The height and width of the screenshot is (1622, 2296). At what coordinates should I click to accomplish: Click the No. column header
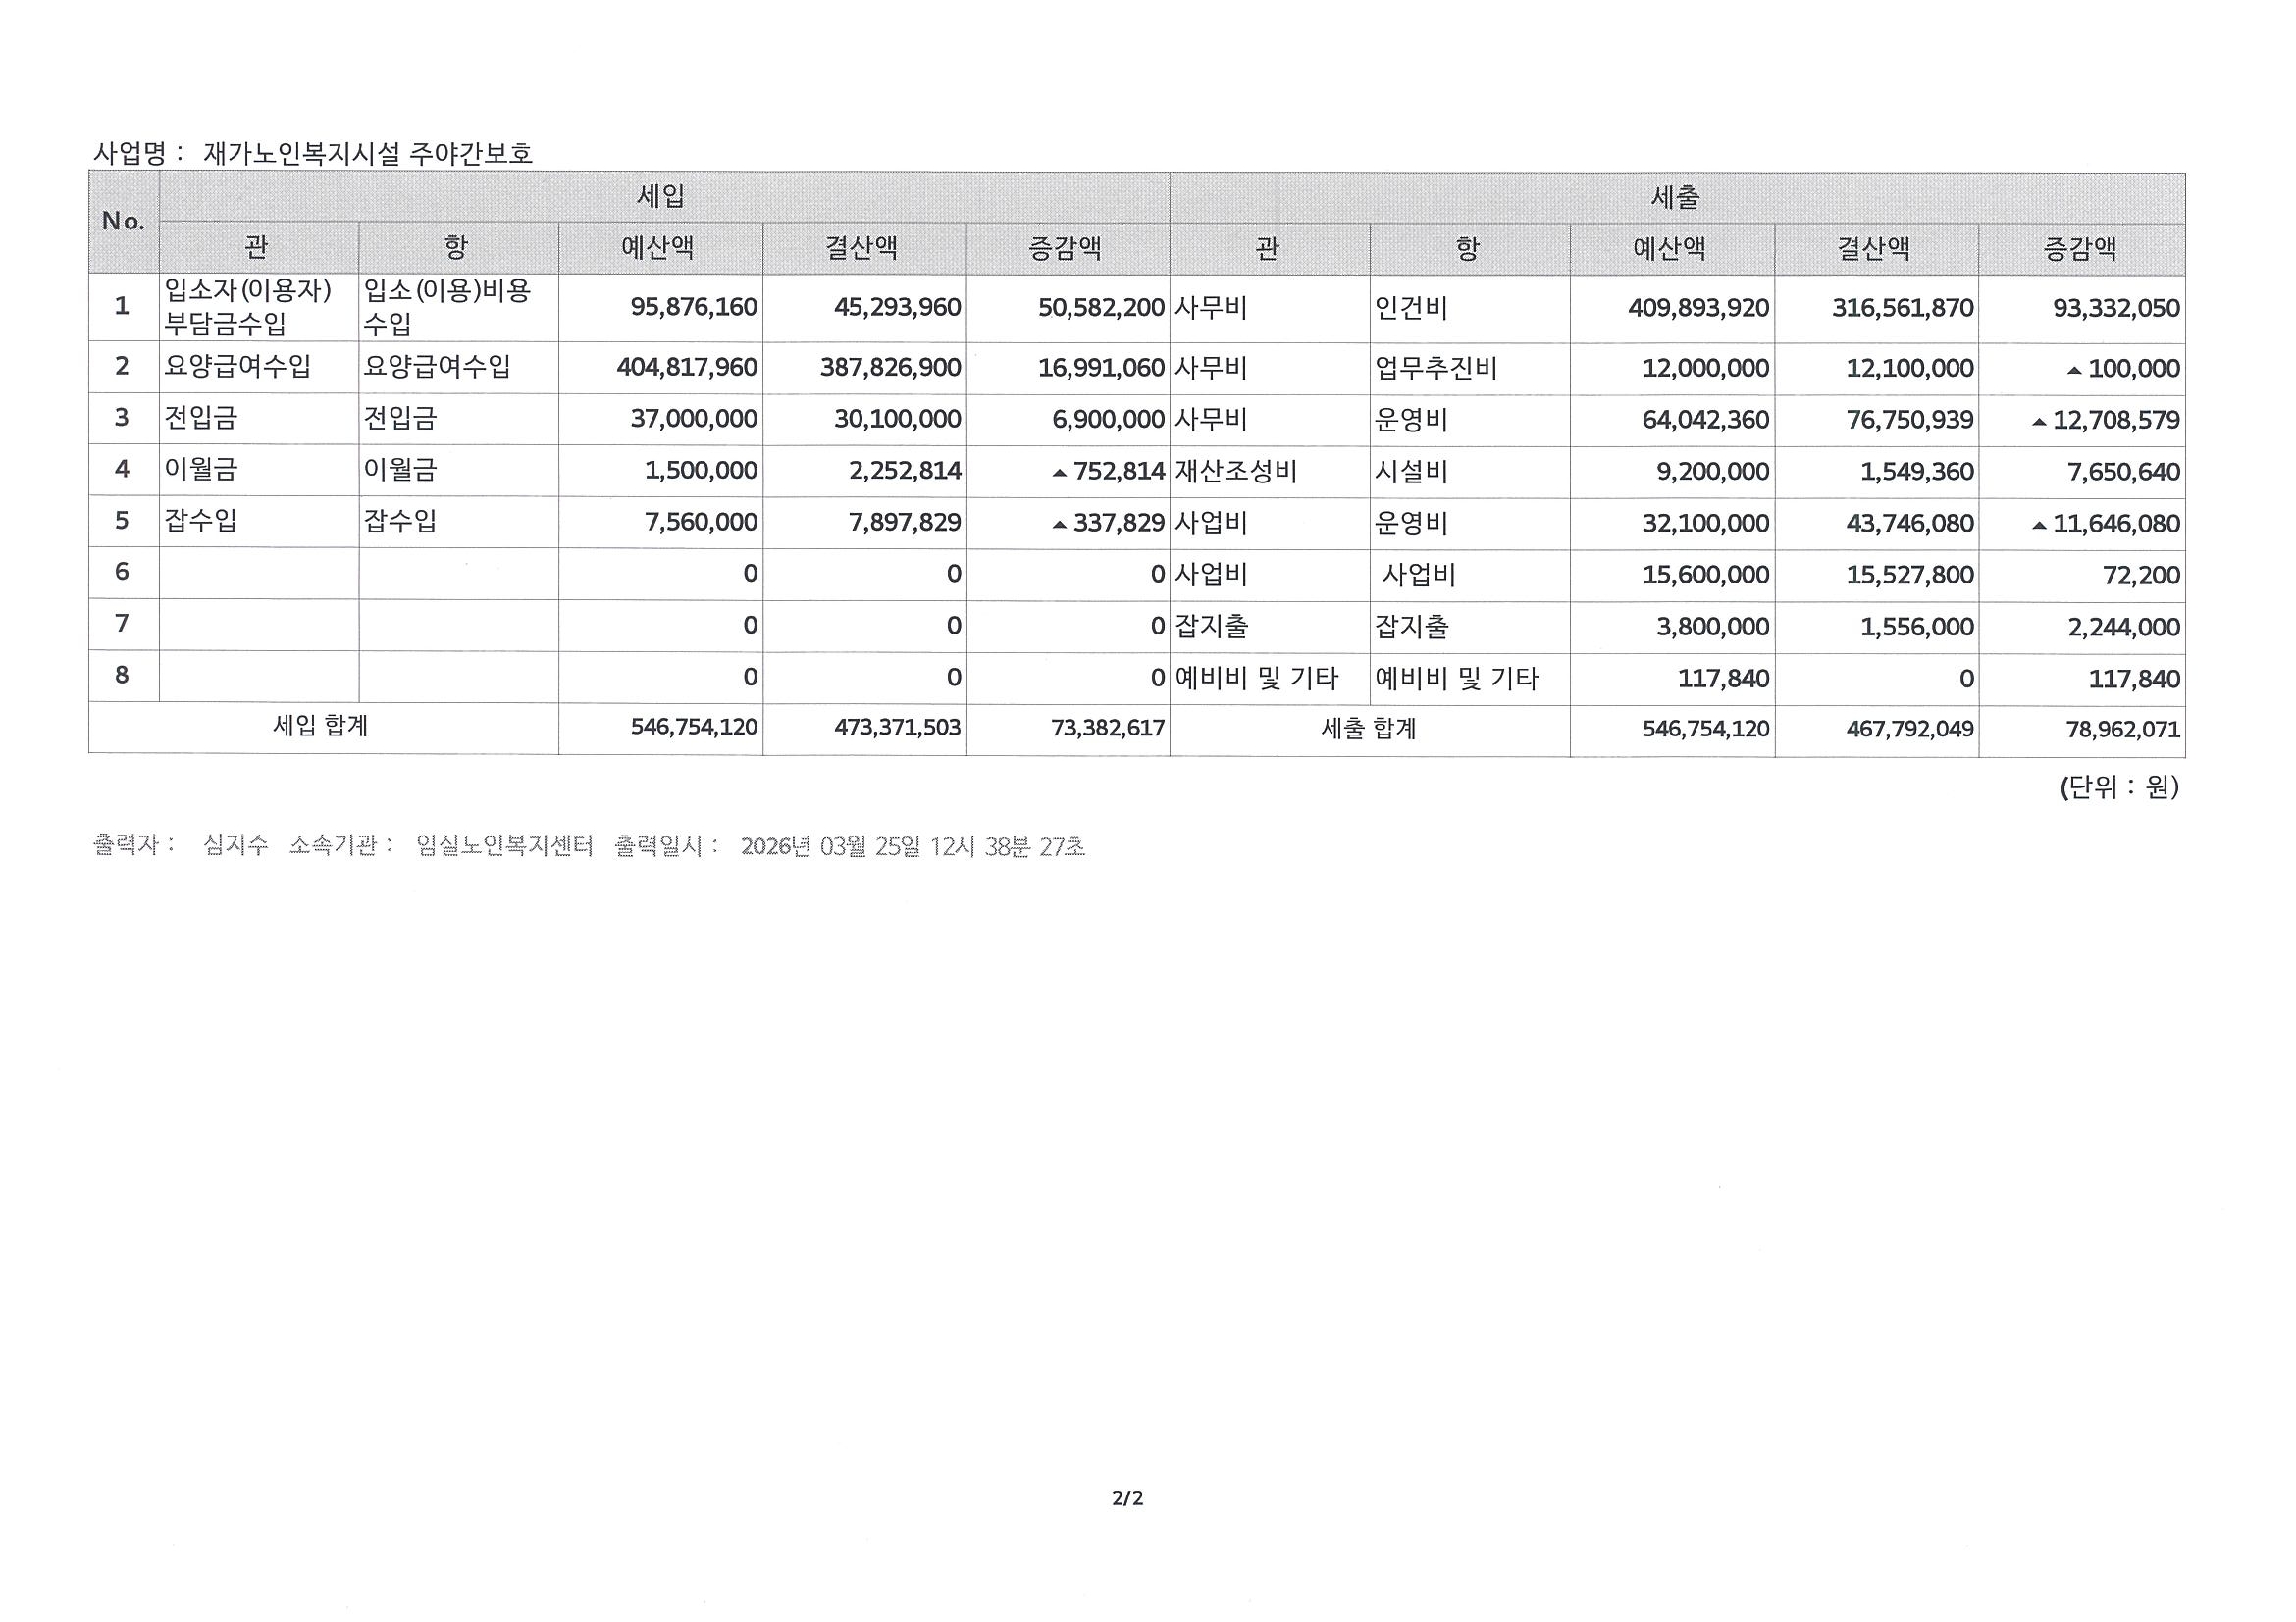coord(124,222)
